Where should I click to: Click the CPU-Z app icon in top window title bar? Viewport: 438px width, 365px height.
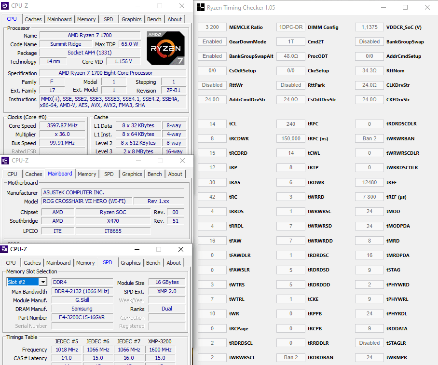[x=5, y=6]
